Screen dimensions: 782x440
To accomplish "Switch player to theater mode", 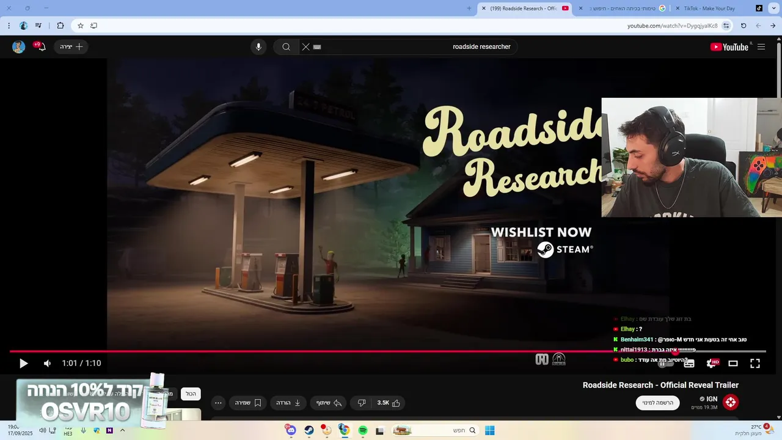I will 733,364.
